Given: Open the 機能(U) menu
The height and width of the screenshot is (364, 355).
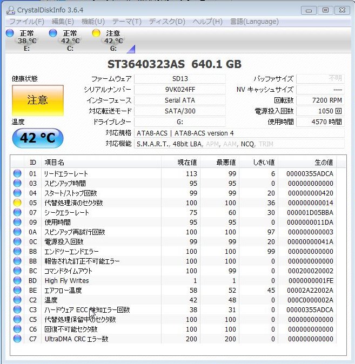Looking at the screenshot, I should coord(93,22).
